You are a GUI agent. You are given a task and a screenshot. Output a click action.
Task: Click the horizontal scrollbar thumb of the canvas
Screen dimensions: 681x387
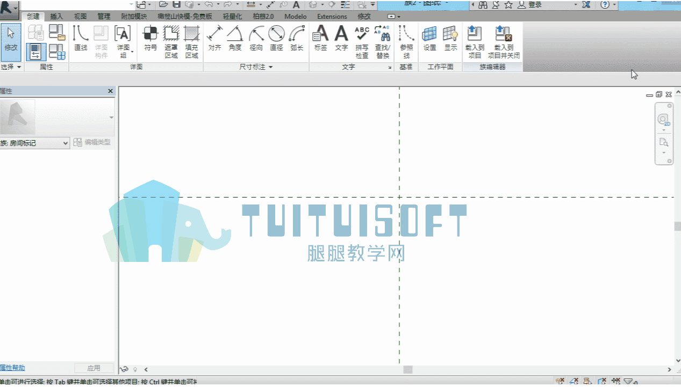point(408,369)
